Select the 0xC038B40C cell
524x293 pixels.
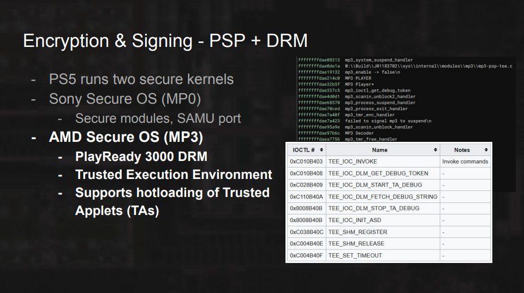(307, 232)
